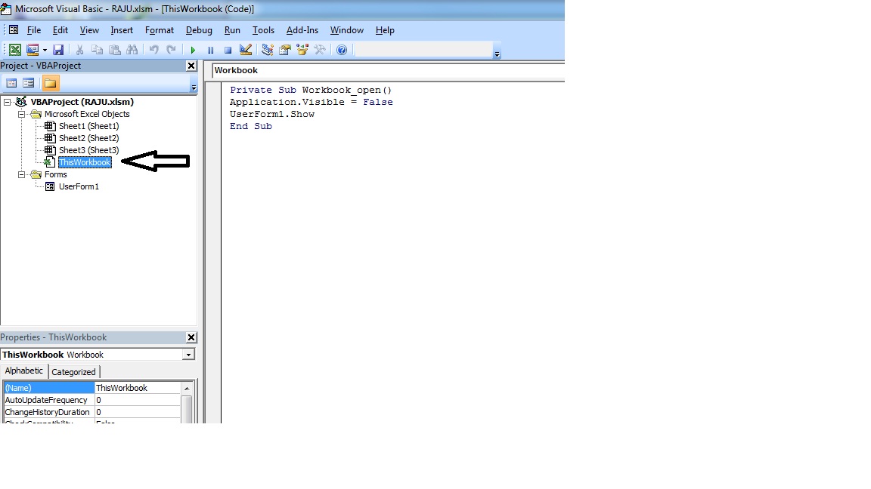Open Toolbox icon with hammer and wrench
This screenshot has width=871, height=489.
[x=319, y=50]
